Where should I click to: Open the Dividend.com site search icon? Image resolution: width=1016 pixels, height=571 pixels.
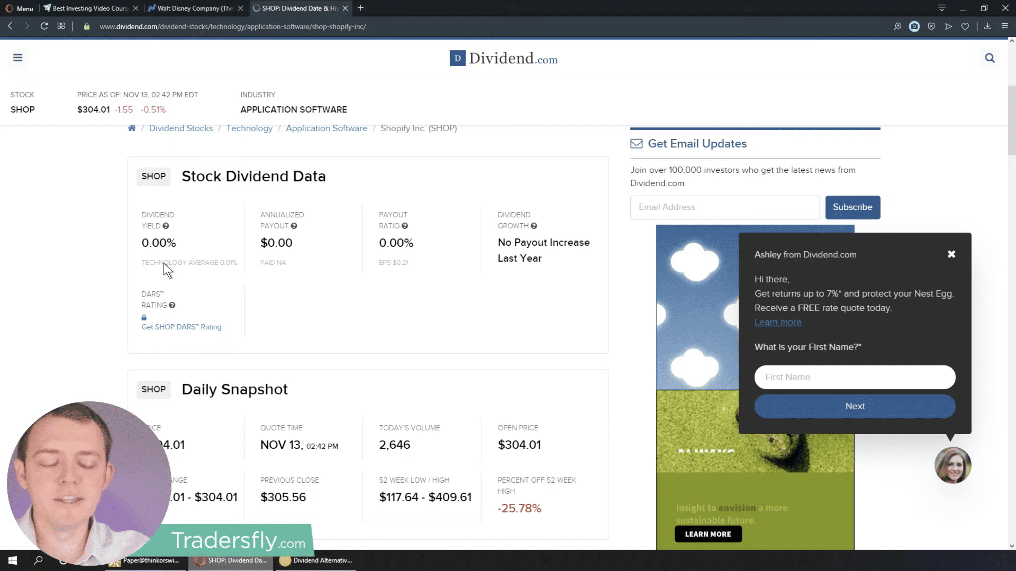point(990,58)
